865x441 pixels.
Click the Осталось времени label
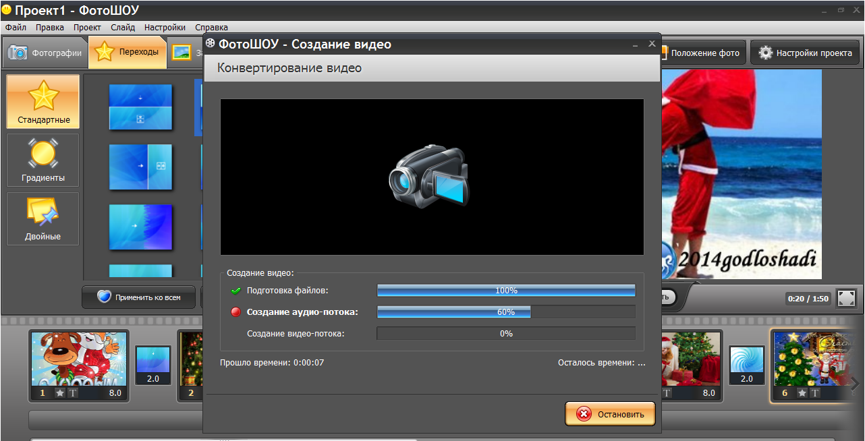(602, 363)
